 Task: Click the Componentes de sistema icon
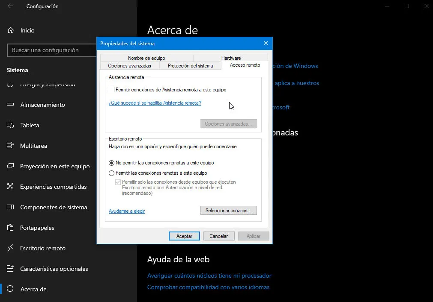(x=10, y=207)
